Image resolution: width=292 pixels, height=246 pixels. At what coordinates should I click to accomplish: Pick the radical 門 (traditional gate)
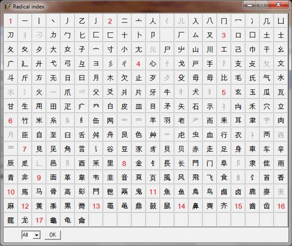195,163
